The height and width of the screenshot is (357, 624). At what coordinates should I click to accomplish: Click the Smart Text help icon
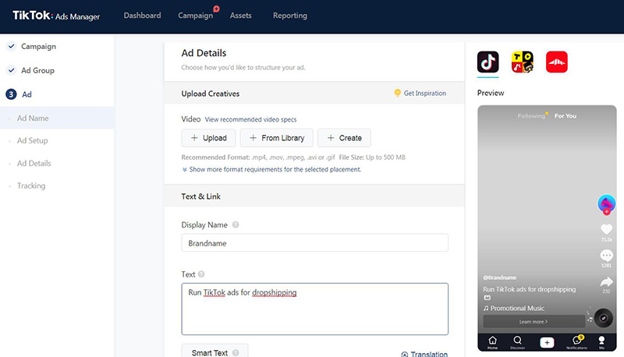pyautogui.click(x=236, y=352)
